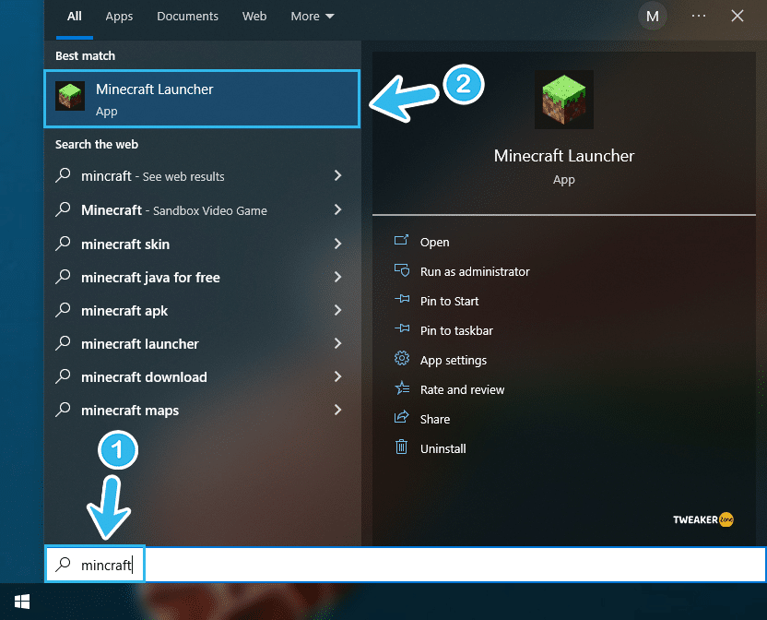Click search icon beside minecraft launcher suggestion
This screenshot has height=620, width=767.
[x=63, y=343]
